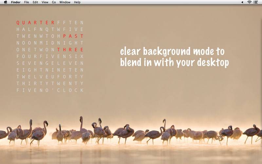Click the word FORTY in the clock grid

(x=70, y=77)
